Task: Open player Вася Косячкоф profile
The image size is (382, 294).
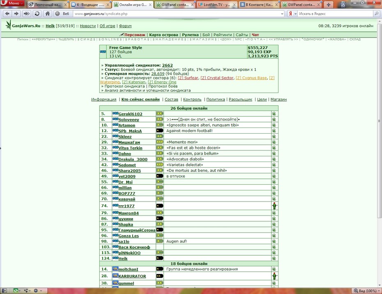Action: pyautogui.click(x=134, y=247)
